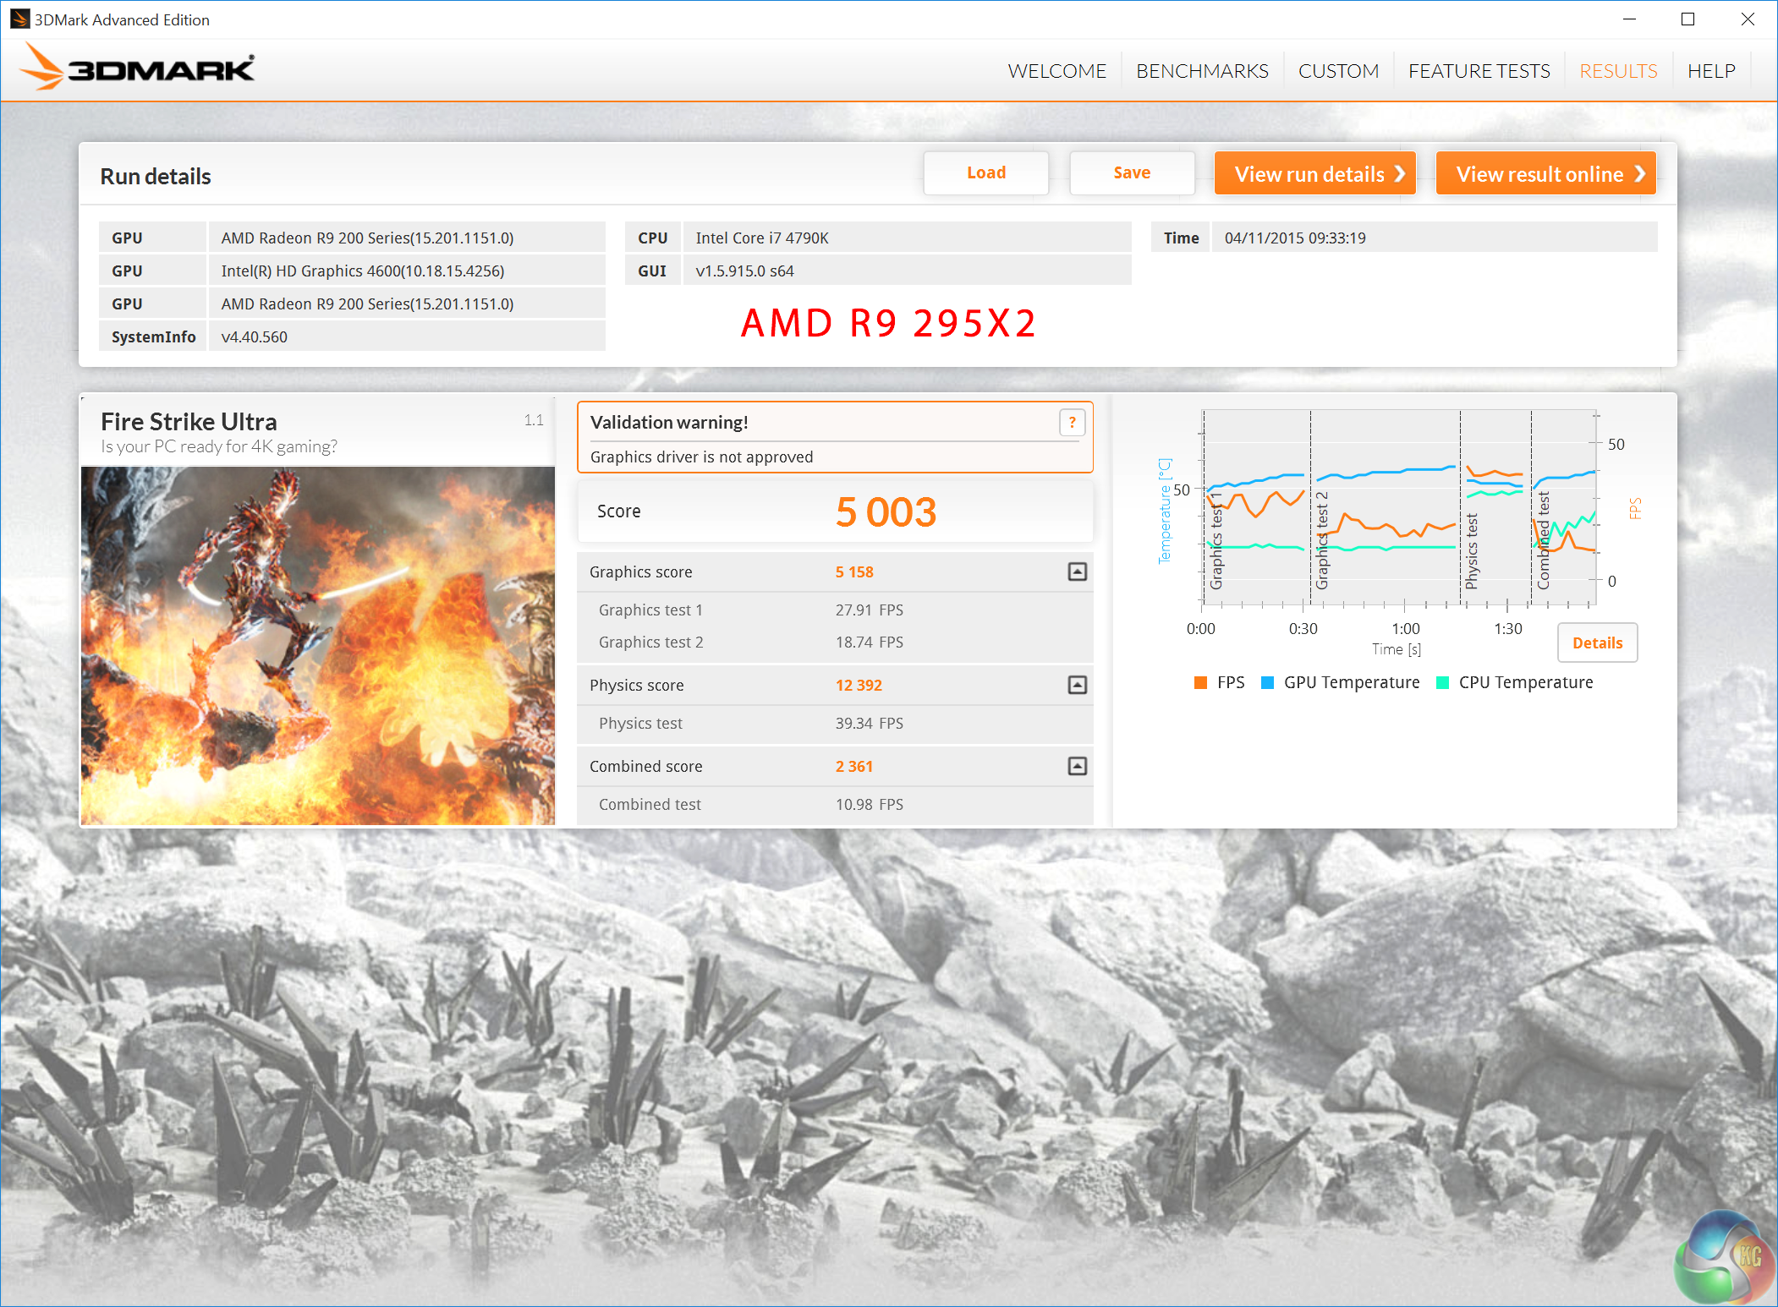Click View run details button

[x=1314, y=174]
